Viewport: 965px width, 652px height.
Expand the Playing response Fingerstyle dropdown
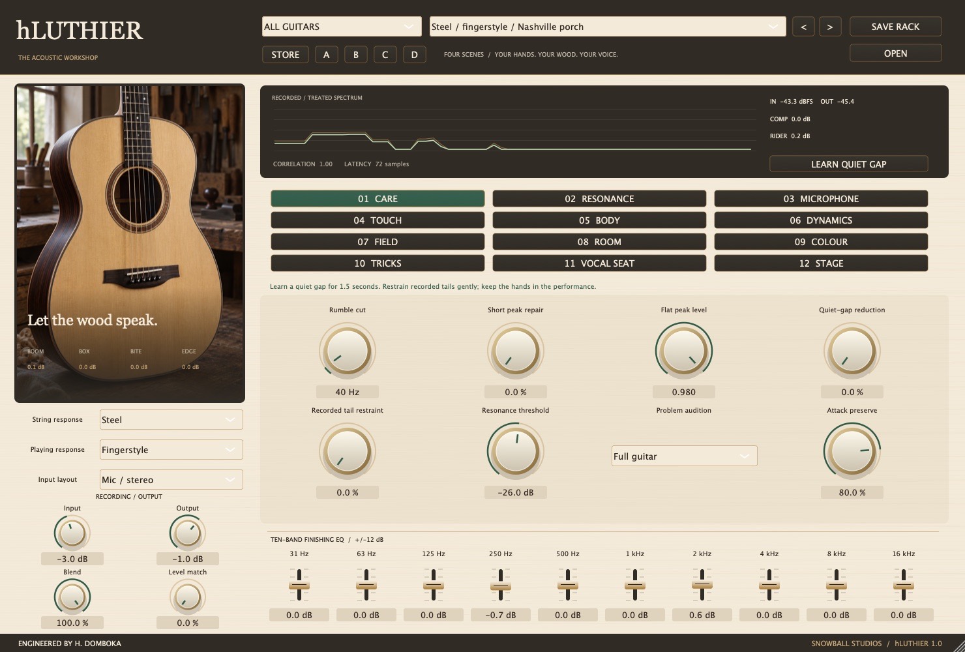click(171, 450)
